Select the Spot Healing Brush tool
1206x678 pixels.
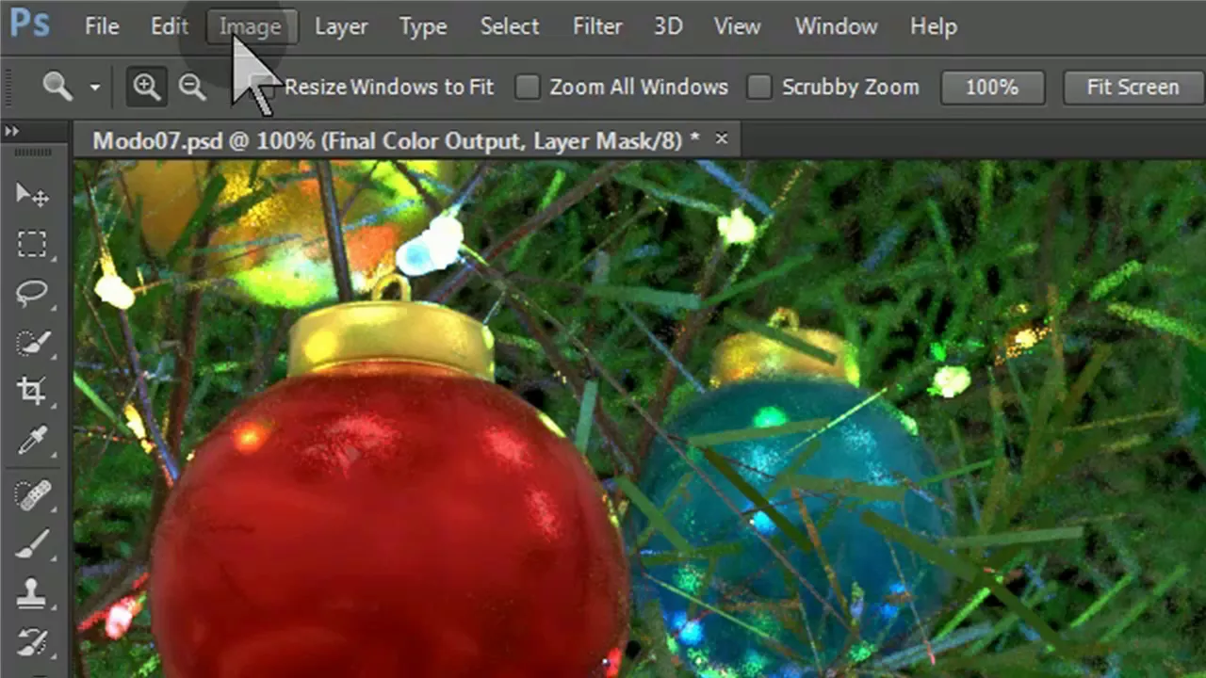click(x=33, y=495)
